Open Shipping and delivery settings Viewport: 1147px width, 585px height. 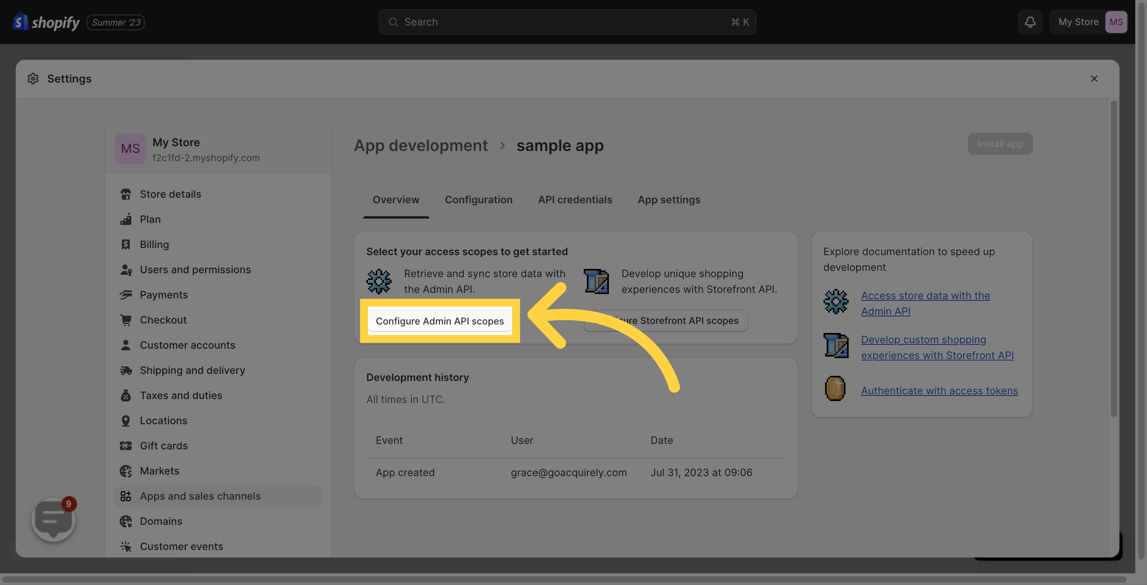(218, 370)
